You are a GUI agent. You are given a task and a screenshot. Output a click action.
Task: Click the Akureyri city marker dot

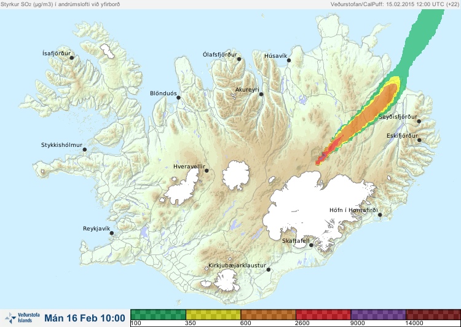tap(261, 94)
